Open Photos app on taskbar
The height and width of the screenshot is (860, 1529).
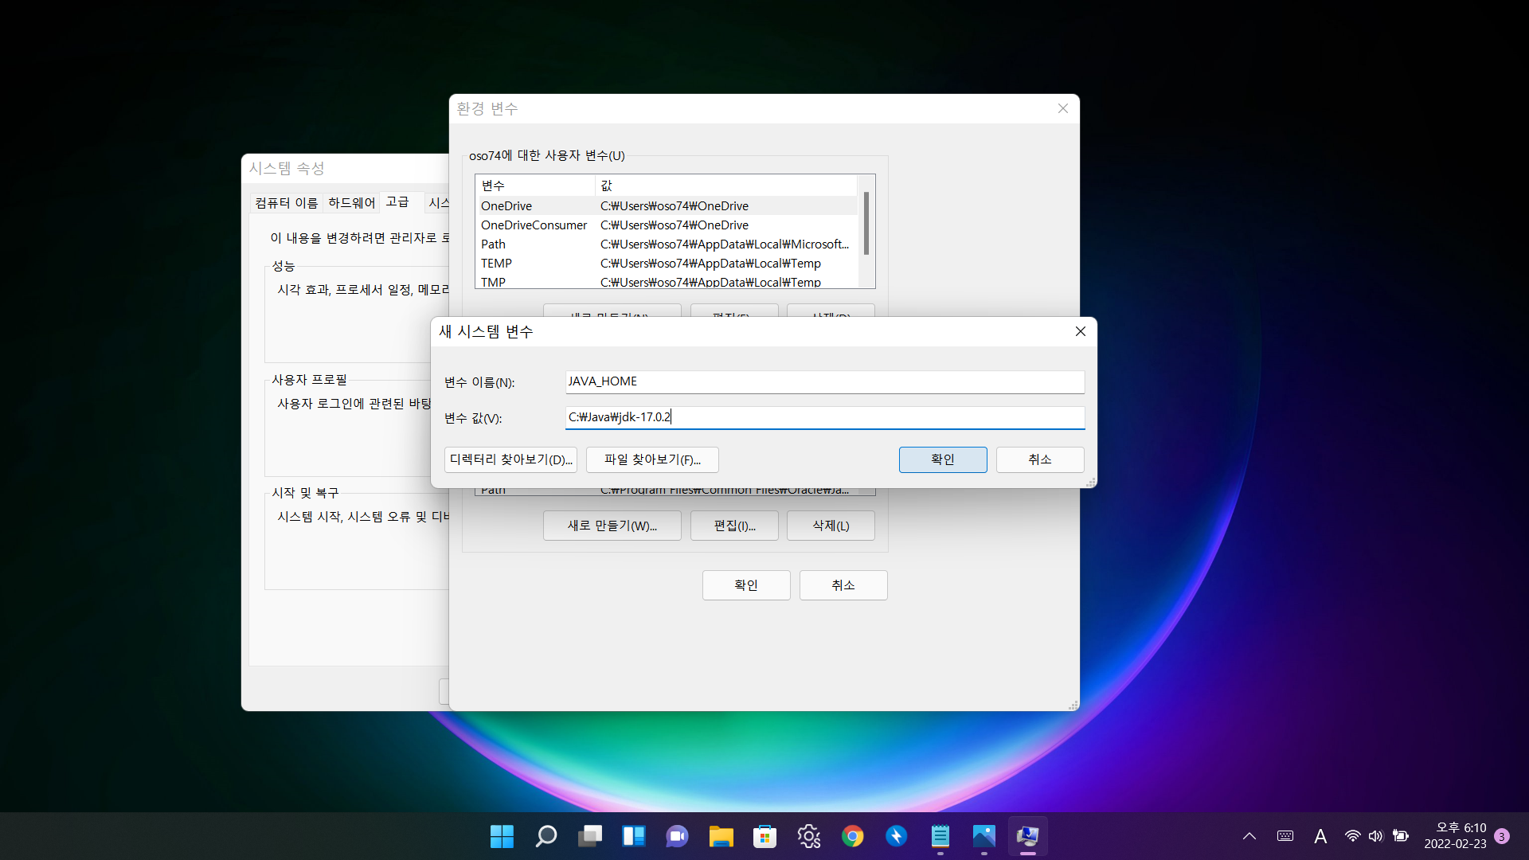[x=983, y=836]
